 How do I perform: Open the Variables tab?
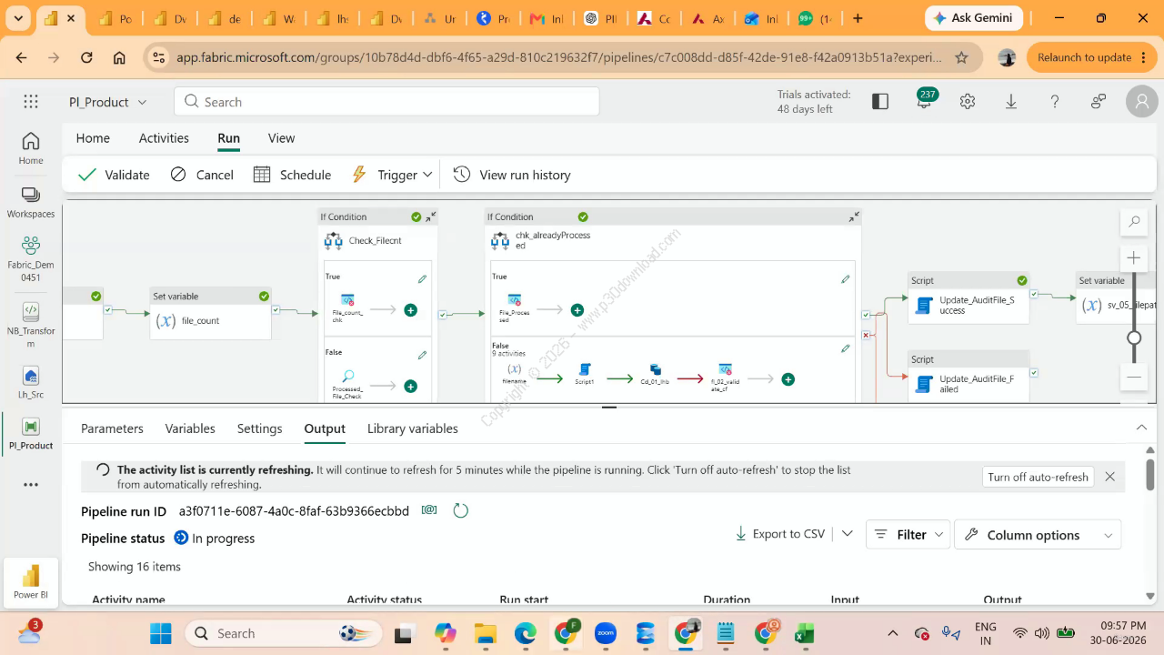[190, 428]
